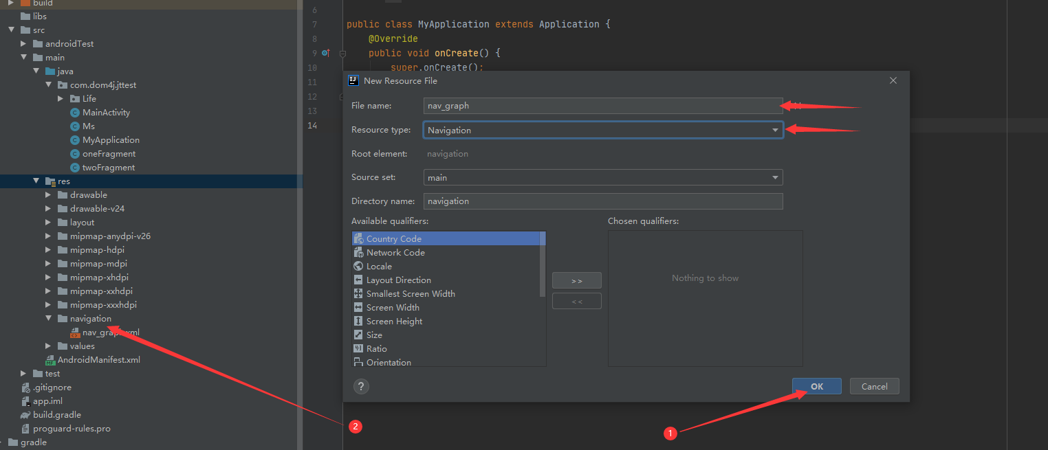
Task: Collapse the navigation folder in project tree
Action: [x=48, y=318]
